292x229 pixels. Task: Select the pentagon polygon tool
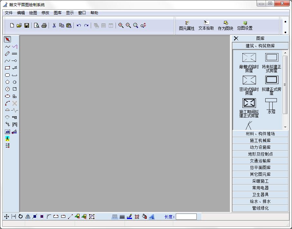coord(7,82)
